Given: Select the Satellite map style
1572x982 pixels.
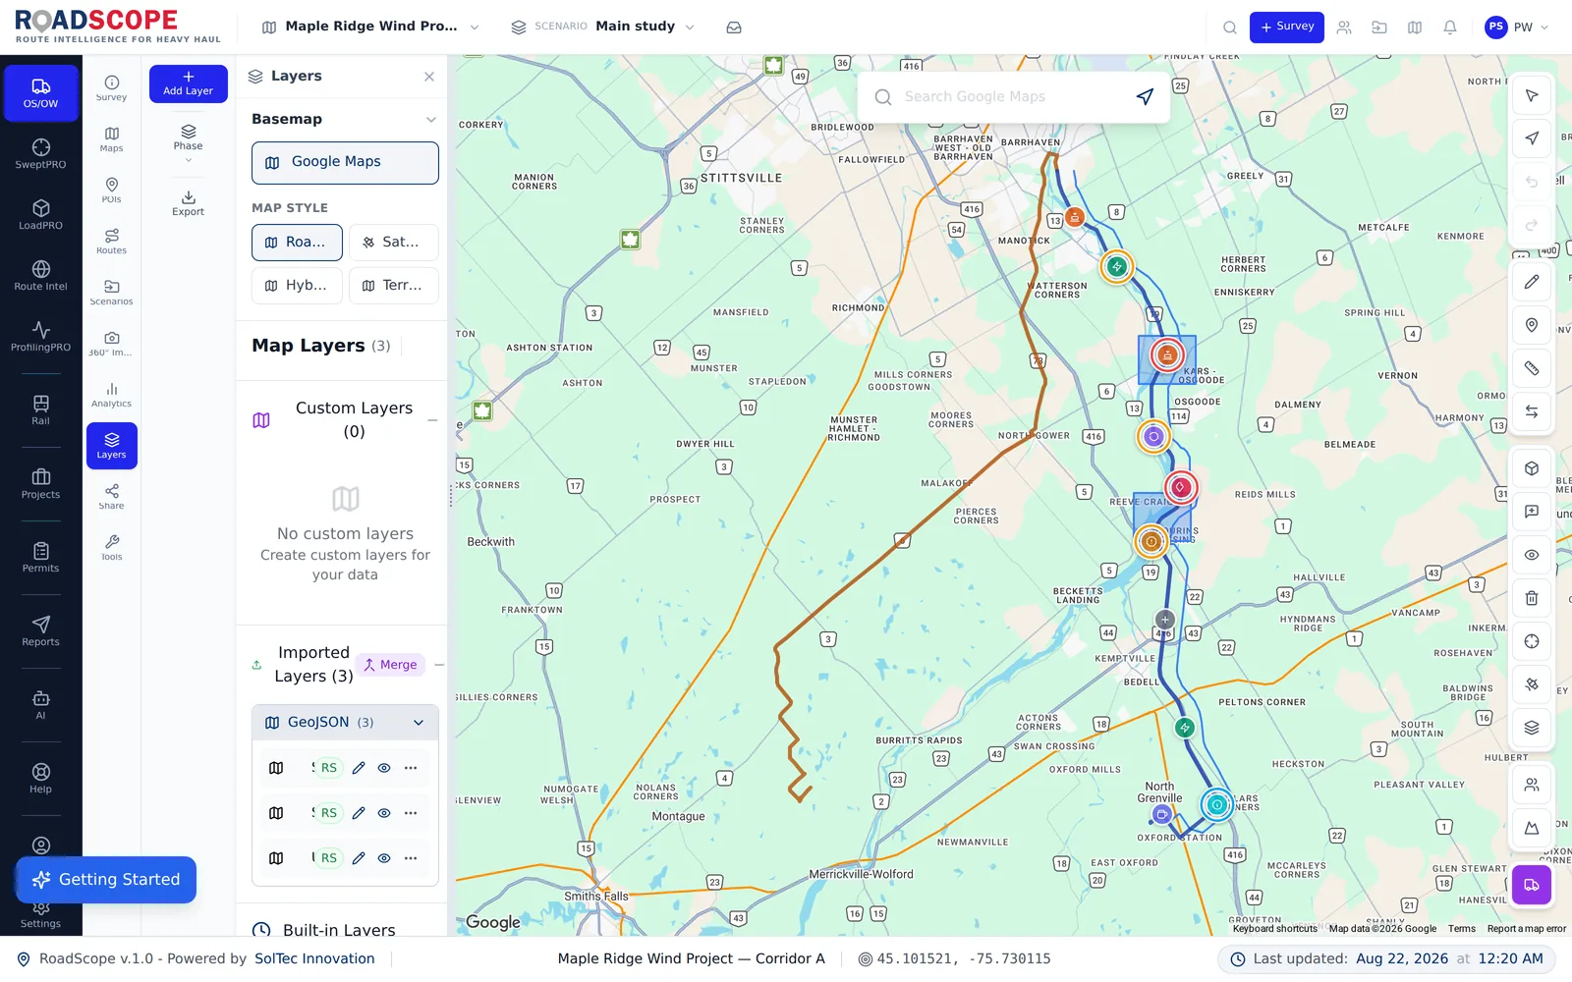Looking at the screenshot, I should click(393, 243).
